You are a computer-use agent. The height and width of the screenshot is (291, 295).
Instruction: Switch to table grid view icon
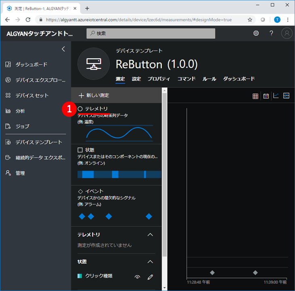pyautogui.click(x=255, y=96)
